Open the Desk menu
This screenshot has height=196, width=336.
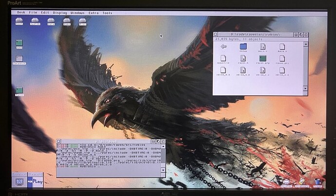[21, 13]
